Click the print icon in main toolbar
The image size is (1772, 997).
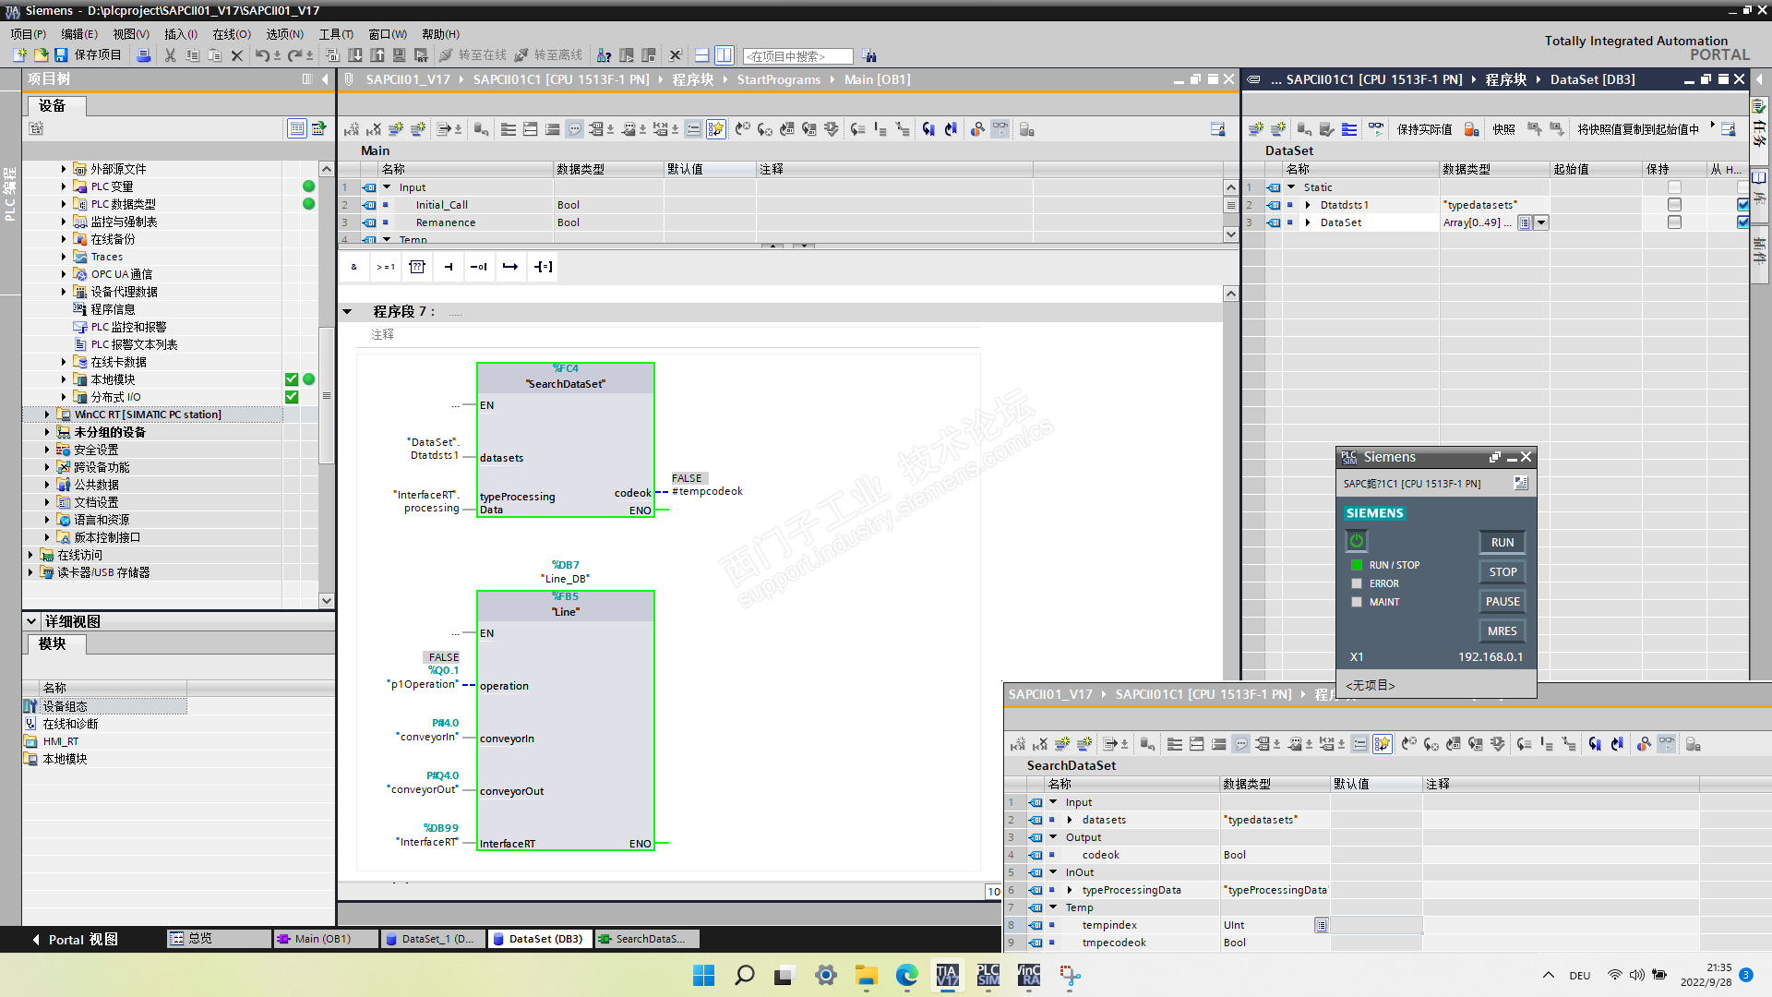pos(144,55)
